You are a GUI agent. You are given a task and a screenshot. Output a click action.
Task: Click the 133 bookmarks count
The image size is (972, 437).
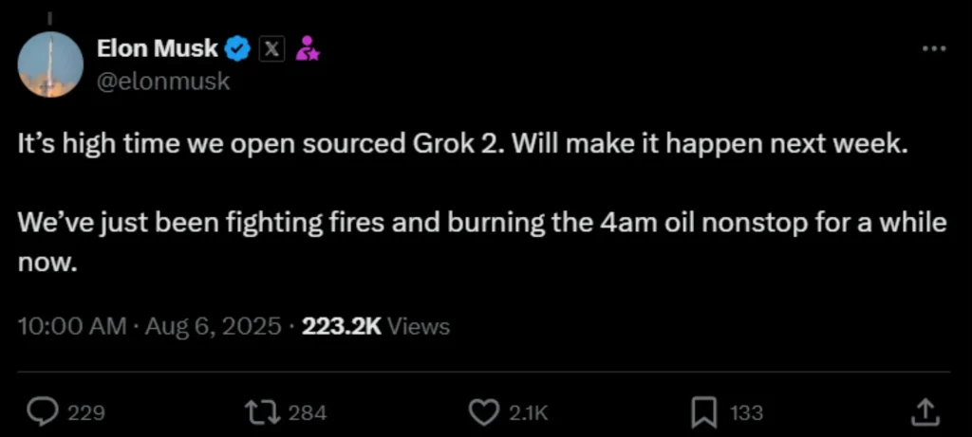(x=746, y=412)
